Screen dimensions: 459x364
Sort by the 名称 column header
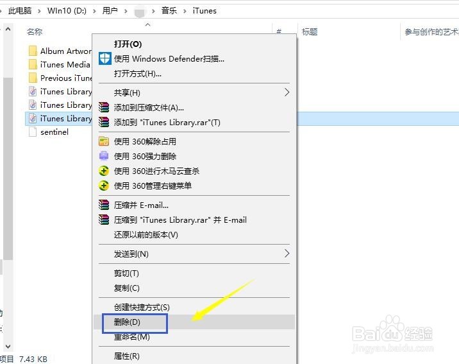point(35,31)
